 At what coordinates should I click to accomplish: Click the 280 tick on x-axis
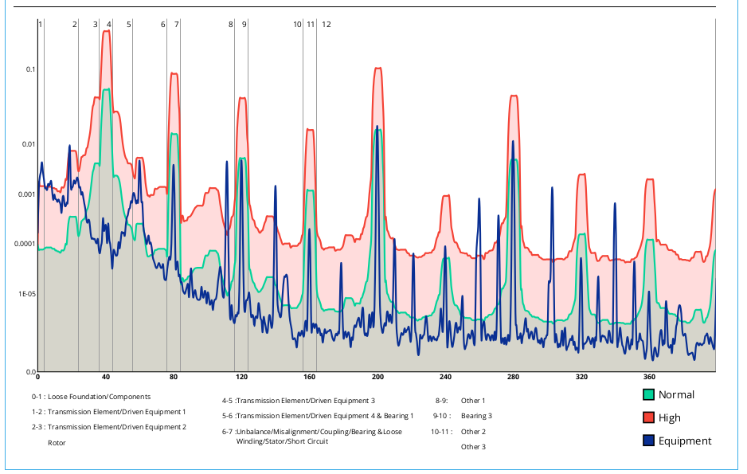513,377
